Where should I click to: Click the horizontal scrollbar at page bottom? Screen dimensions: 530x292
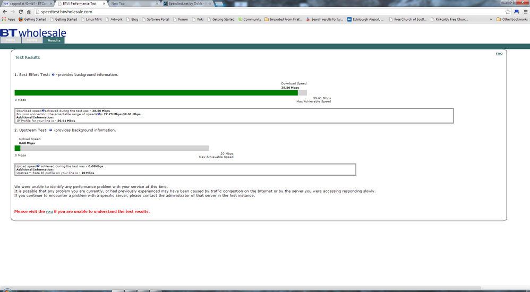coord(241,288)
